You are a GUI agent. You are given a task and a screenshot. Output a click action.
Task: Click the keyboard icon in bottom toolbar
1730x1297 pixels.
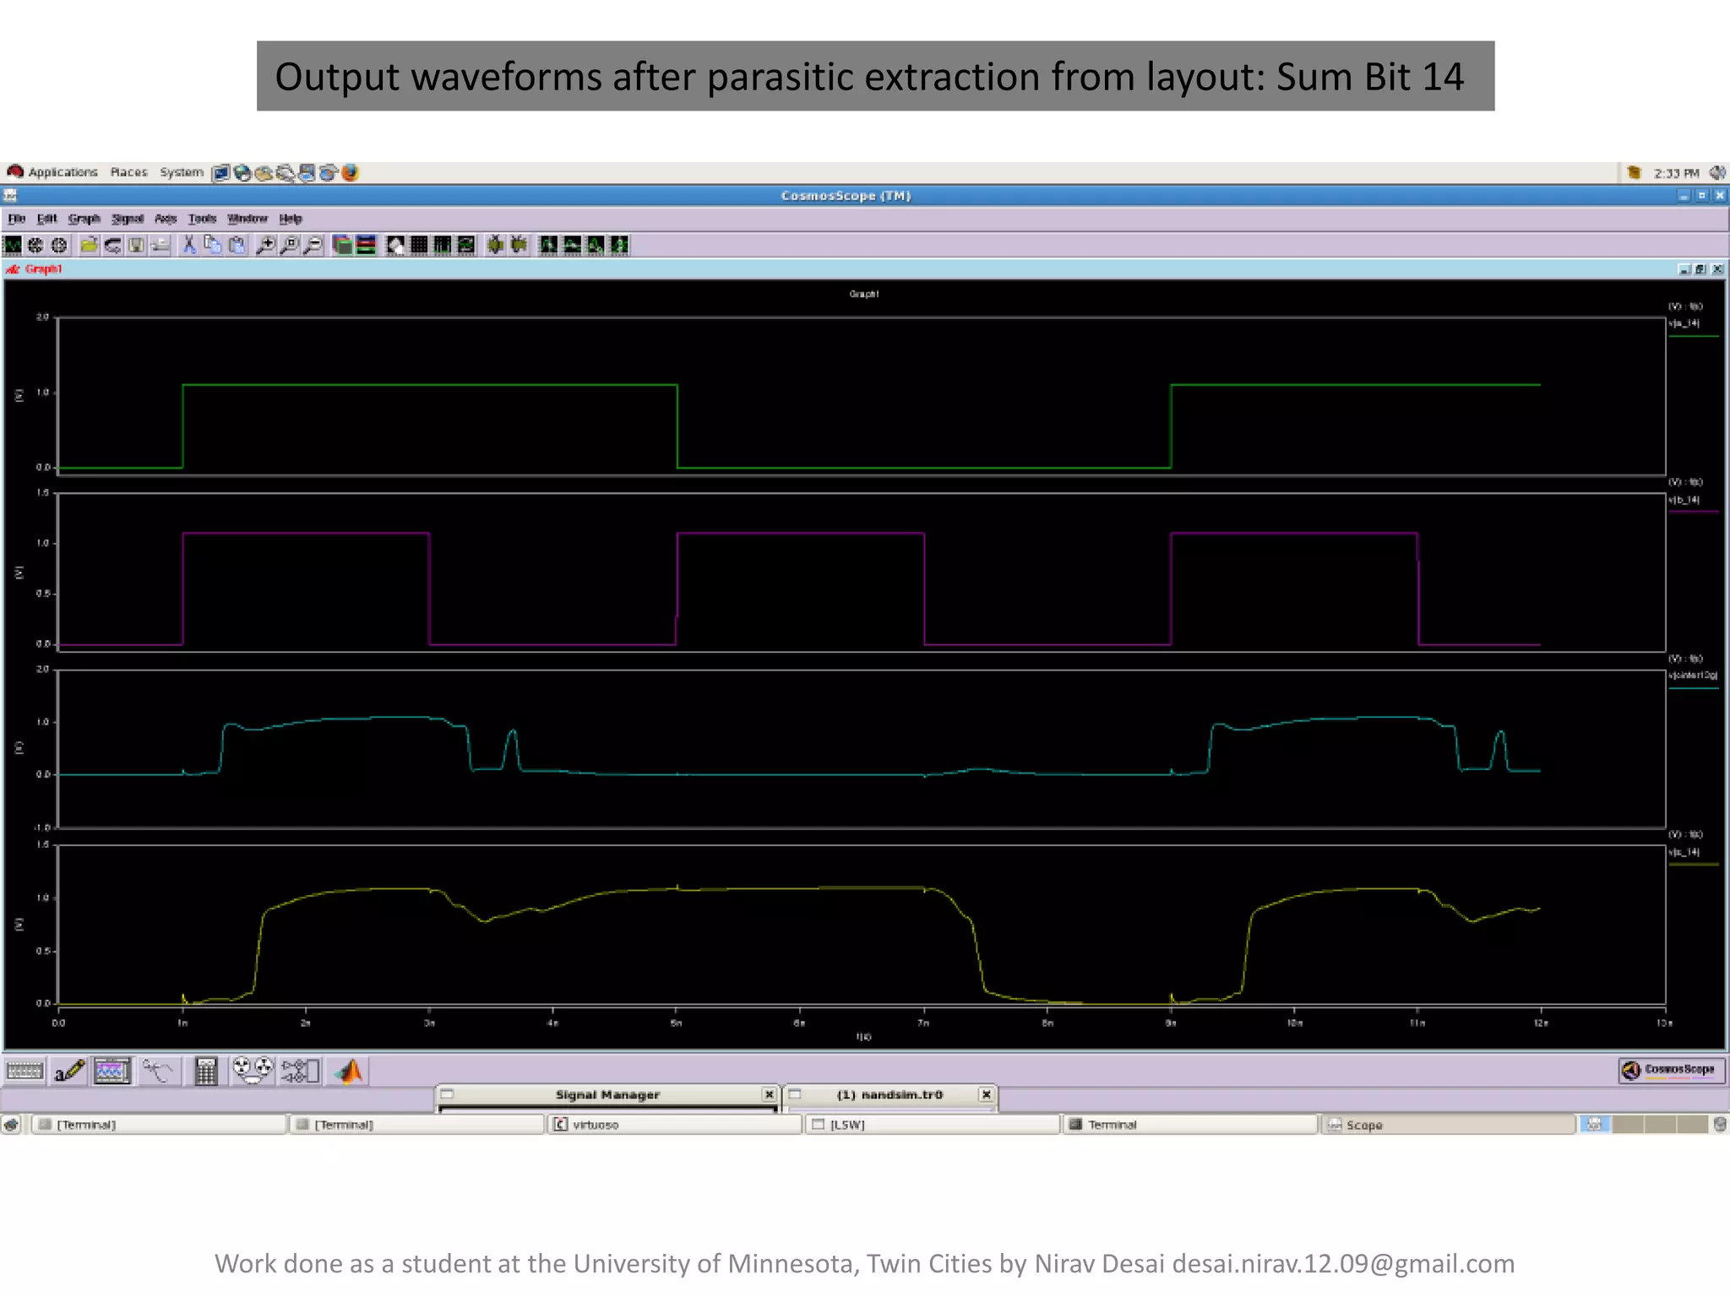click(x=24, y=1072)
